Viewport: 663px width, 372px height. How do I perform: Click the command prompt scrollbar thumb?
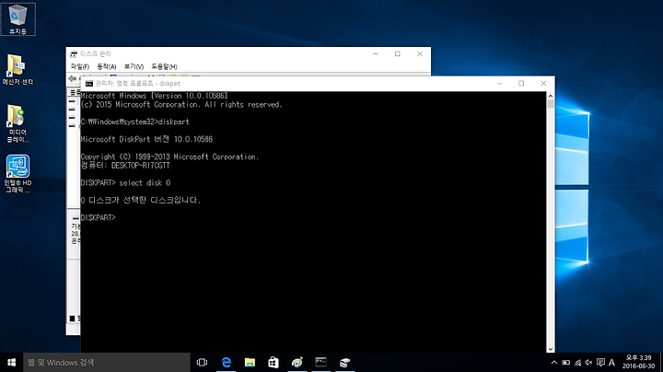point(551,104)
